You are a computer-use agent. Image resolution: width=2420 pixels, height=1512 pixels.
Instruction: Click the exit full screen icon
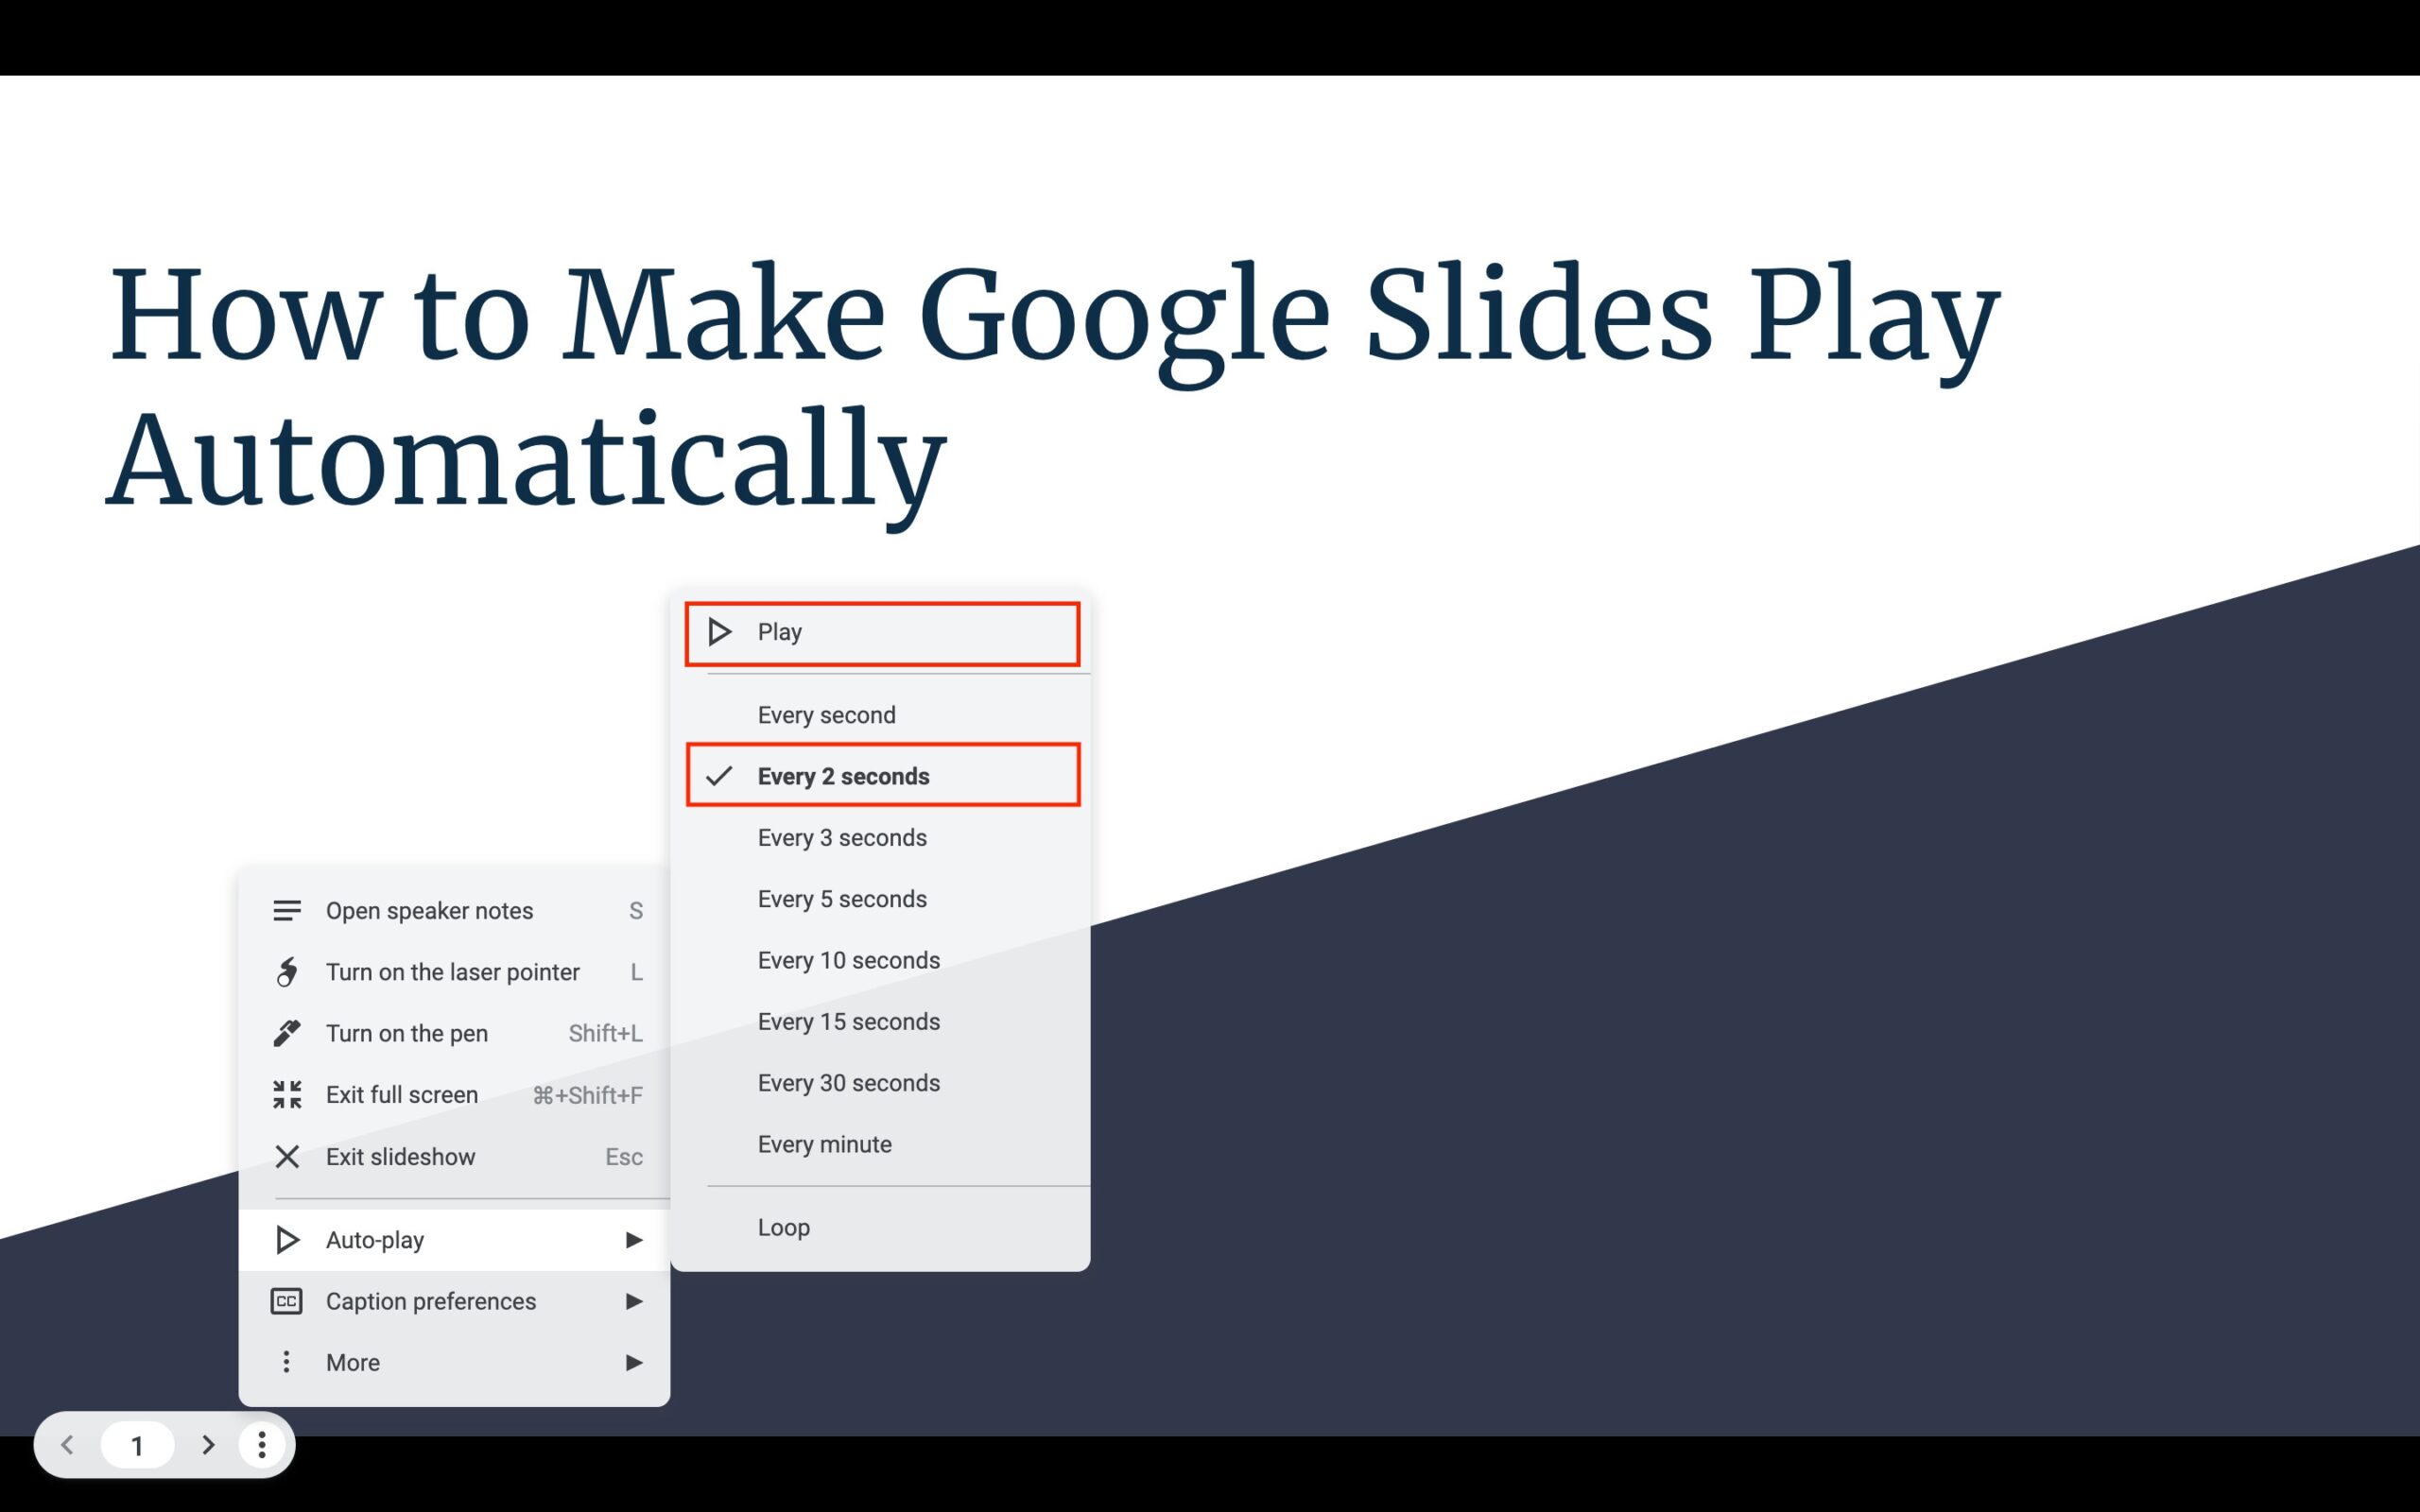287,1094
